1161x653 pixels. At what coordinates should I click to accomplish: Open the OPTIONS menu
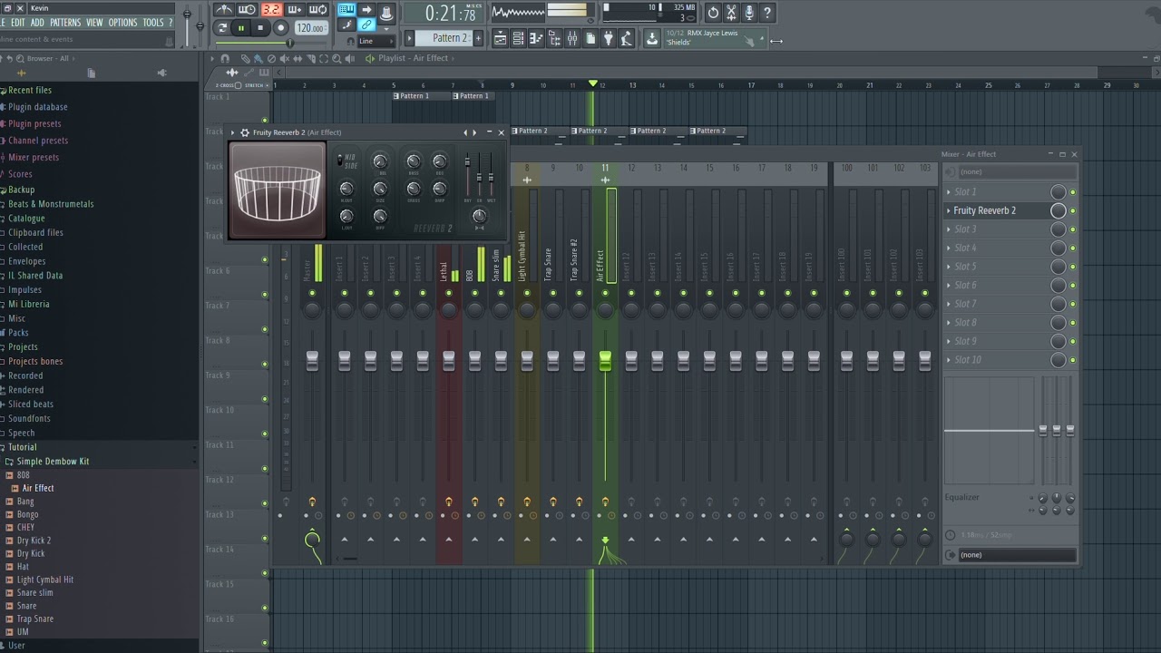tap(122, 23)
